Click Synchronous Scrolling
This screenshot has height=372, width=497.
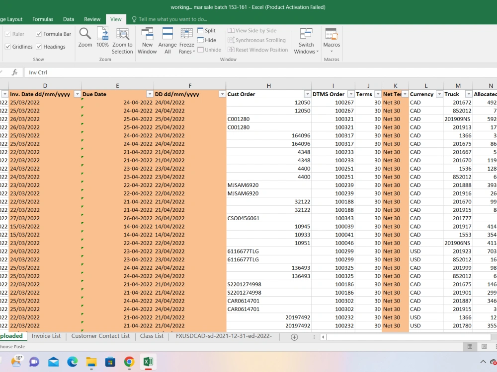pyautogui.click(x=257, y=40)
